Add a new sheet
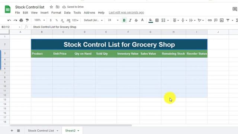 coord(12,131)
